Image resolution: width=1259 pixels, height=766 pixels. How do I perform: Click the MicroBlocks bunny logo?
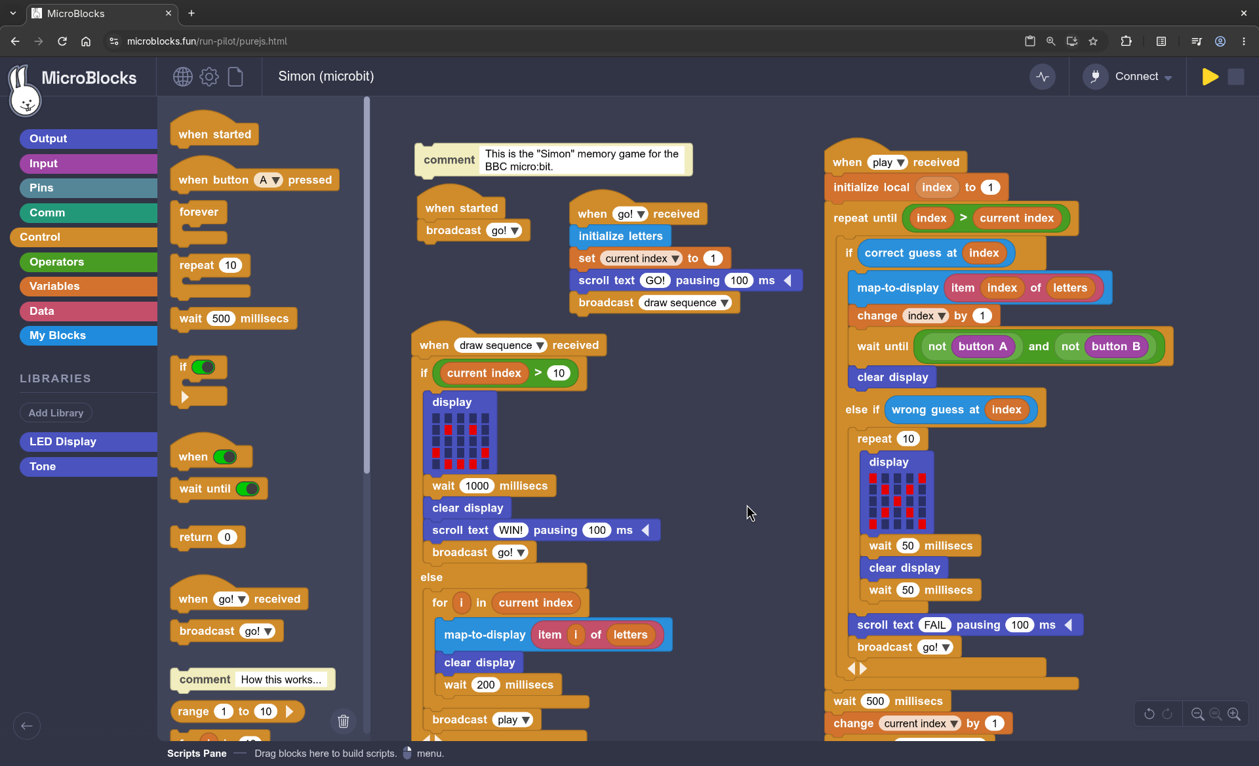coord(25,91)
